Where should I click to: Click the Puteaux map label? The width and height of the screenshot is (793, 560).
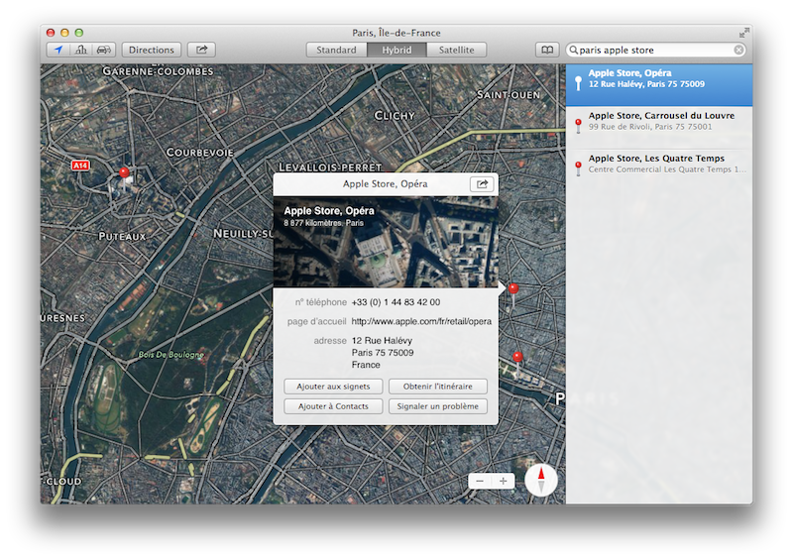coord(122,236)
